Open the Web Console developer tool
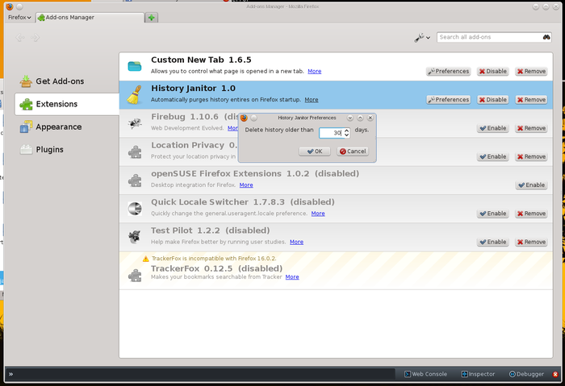The image size is (565, 386). coord(425,374)
